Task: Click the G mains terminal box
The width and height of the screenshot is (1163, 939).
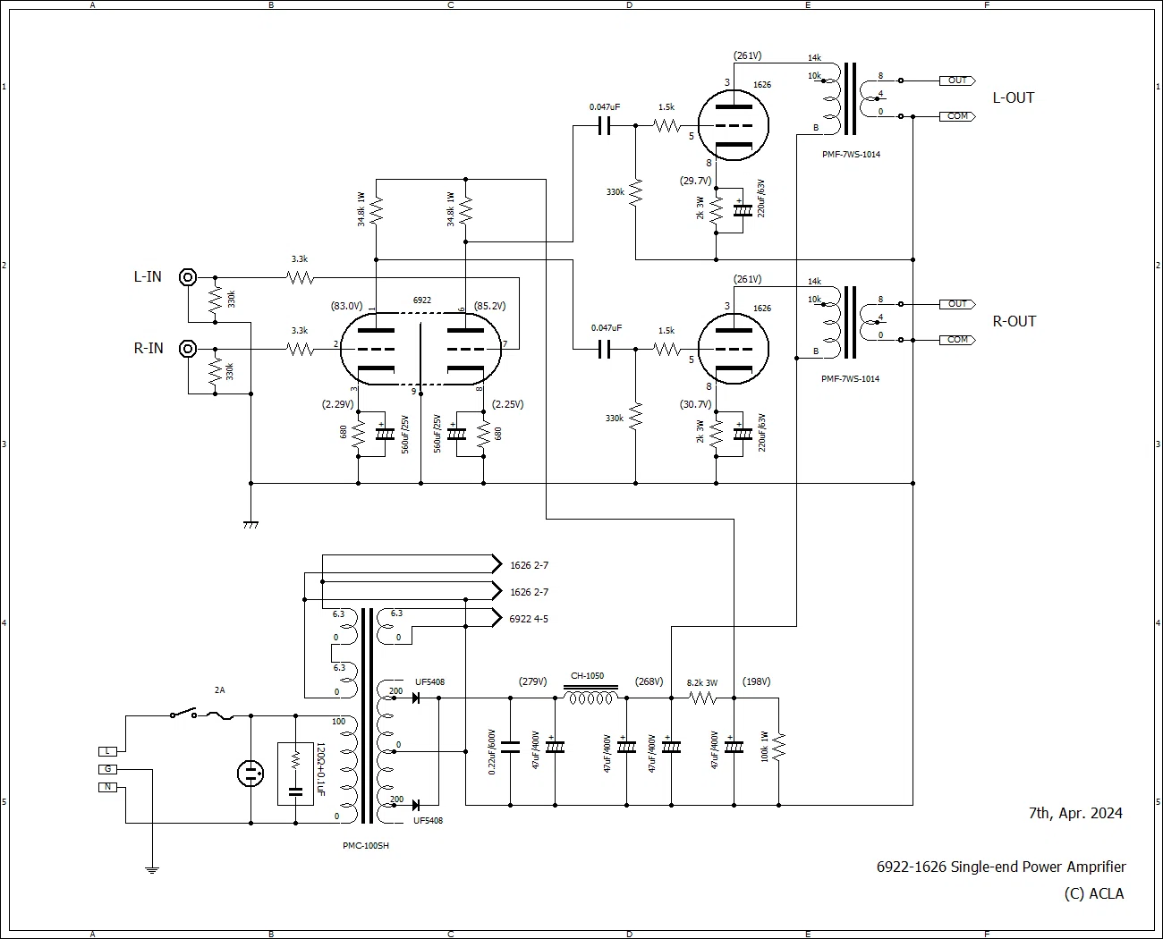Action: pyautogui.click(x=107, y=769)
